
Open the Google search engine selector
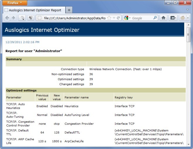click(x=127, y=18)
